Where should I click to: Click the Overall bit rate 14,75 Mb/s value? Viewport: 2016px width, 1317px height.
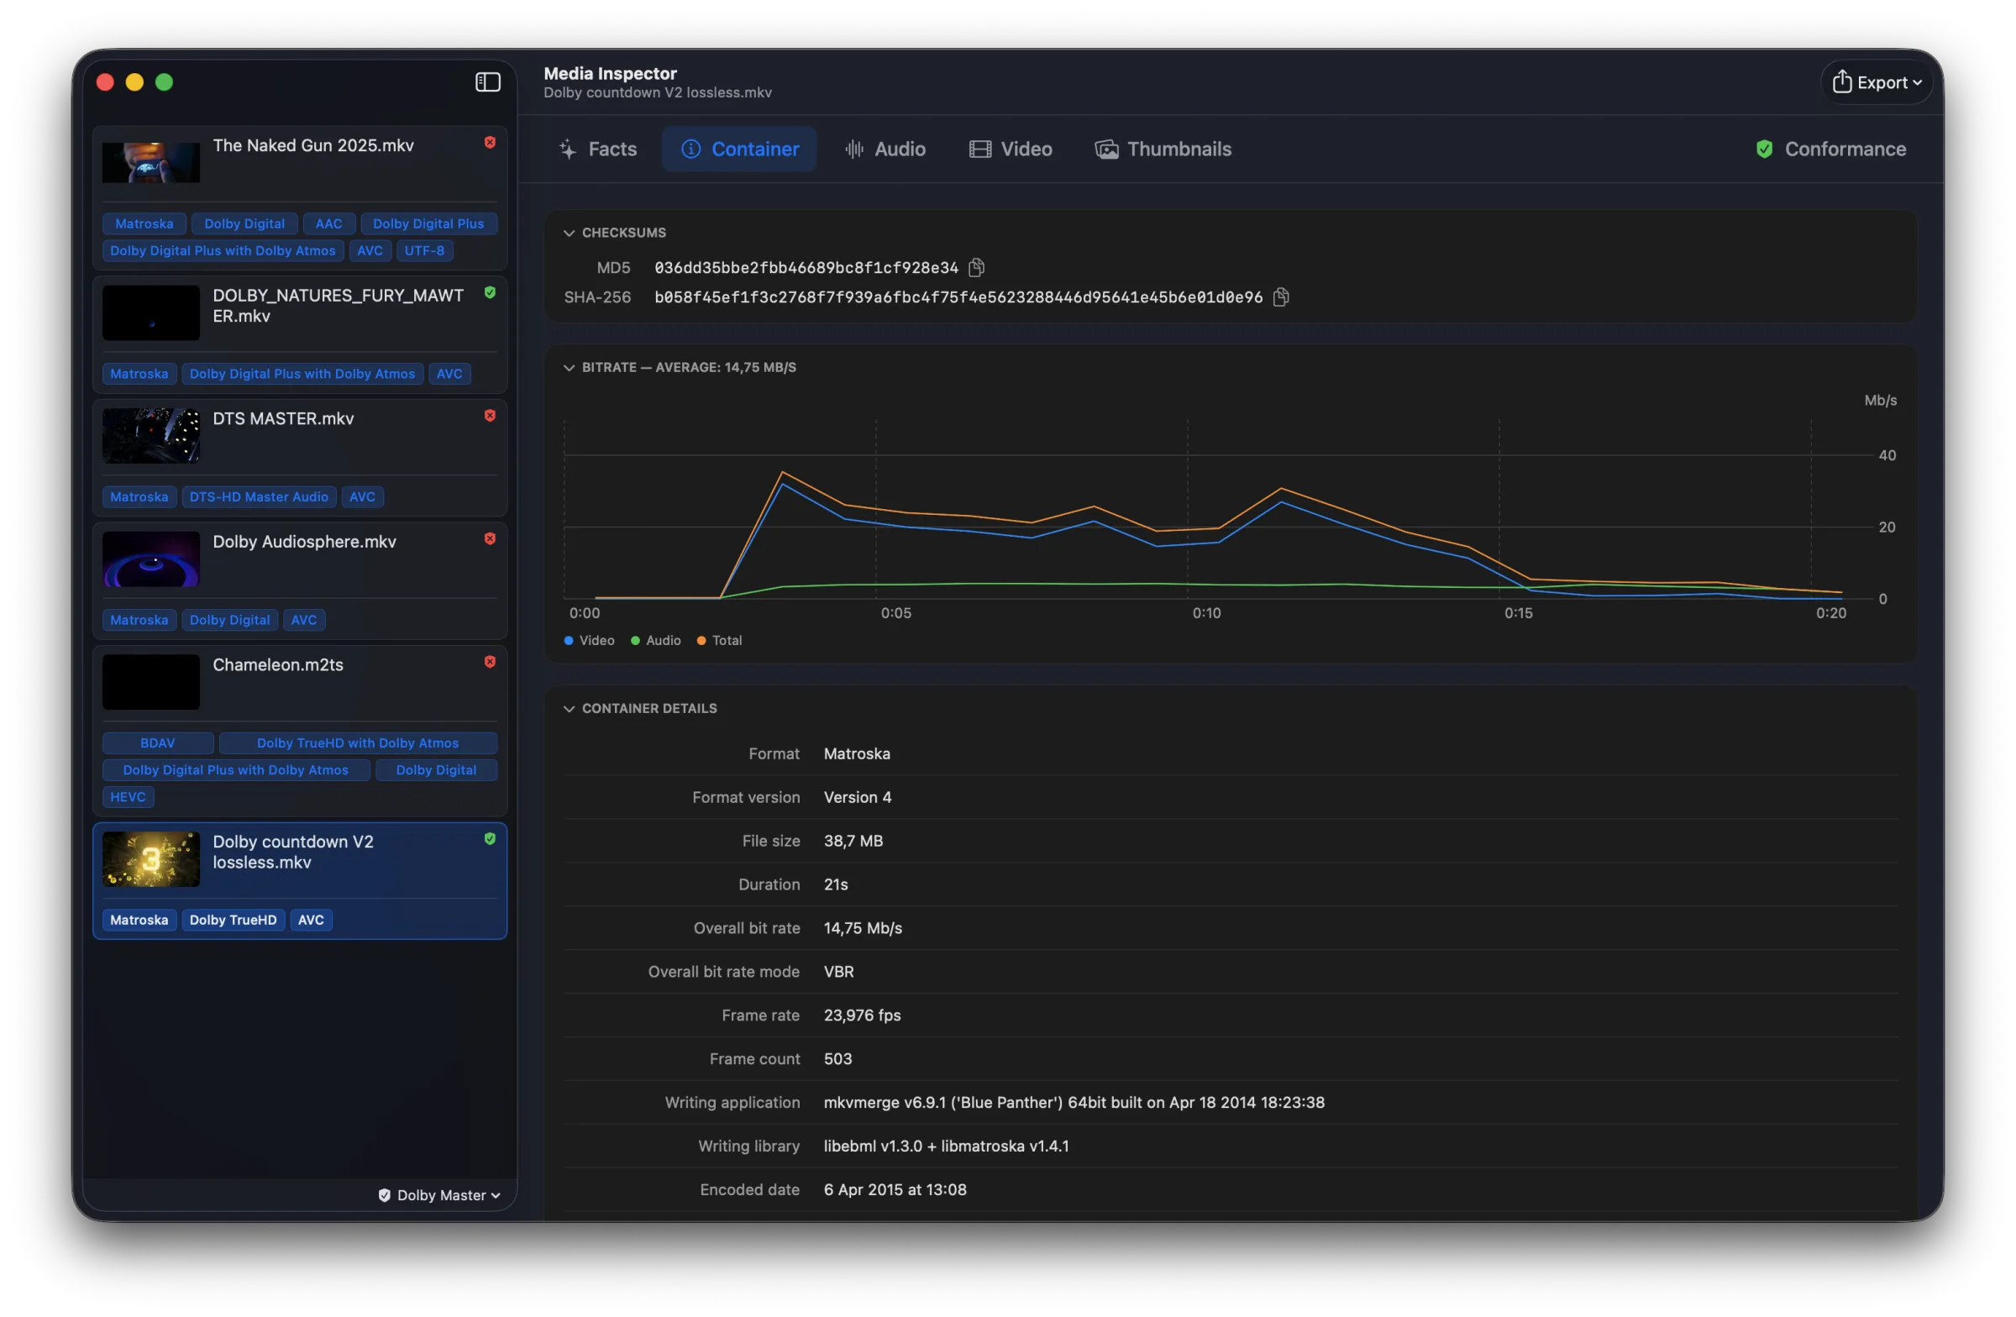[864, 928]
